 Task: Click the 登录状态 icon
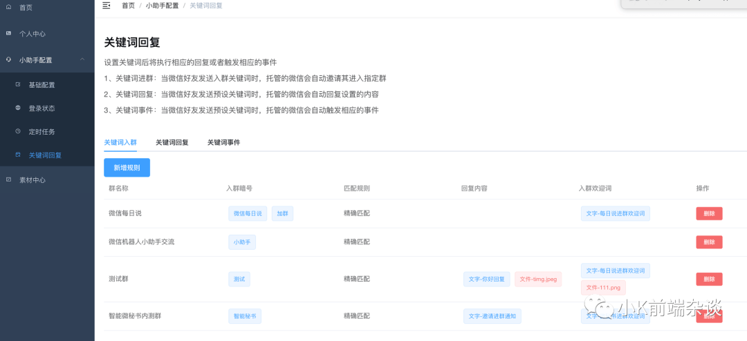click(x=18, y=108)
